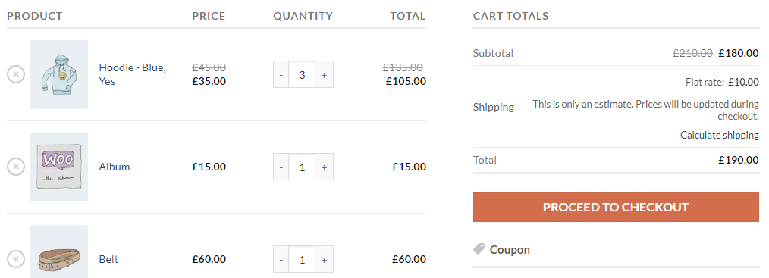This screenshot has height=278, width=769.
Task: Reduce Belt quantity using minus button
Action: (281, 259)
